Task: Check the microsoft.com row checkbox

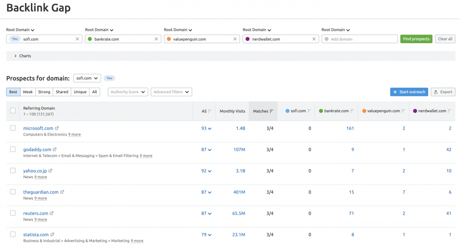Action: [x=13, y=128]
